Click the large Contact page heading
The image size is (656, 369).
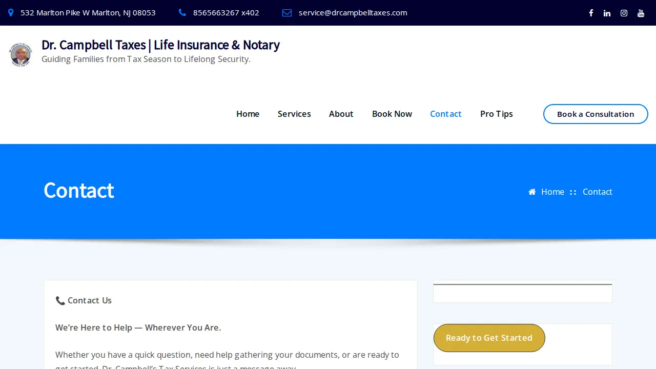pos(79,190)
